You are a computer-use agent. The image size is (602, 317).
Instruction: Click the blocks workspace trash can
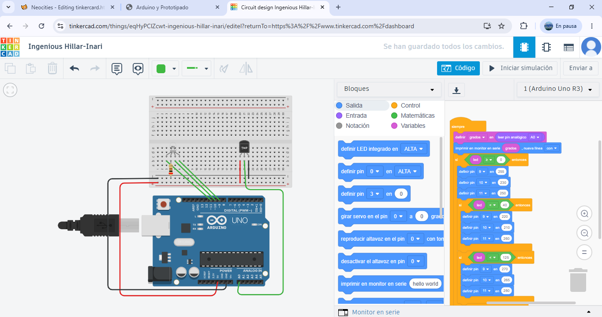coord(578,280)
